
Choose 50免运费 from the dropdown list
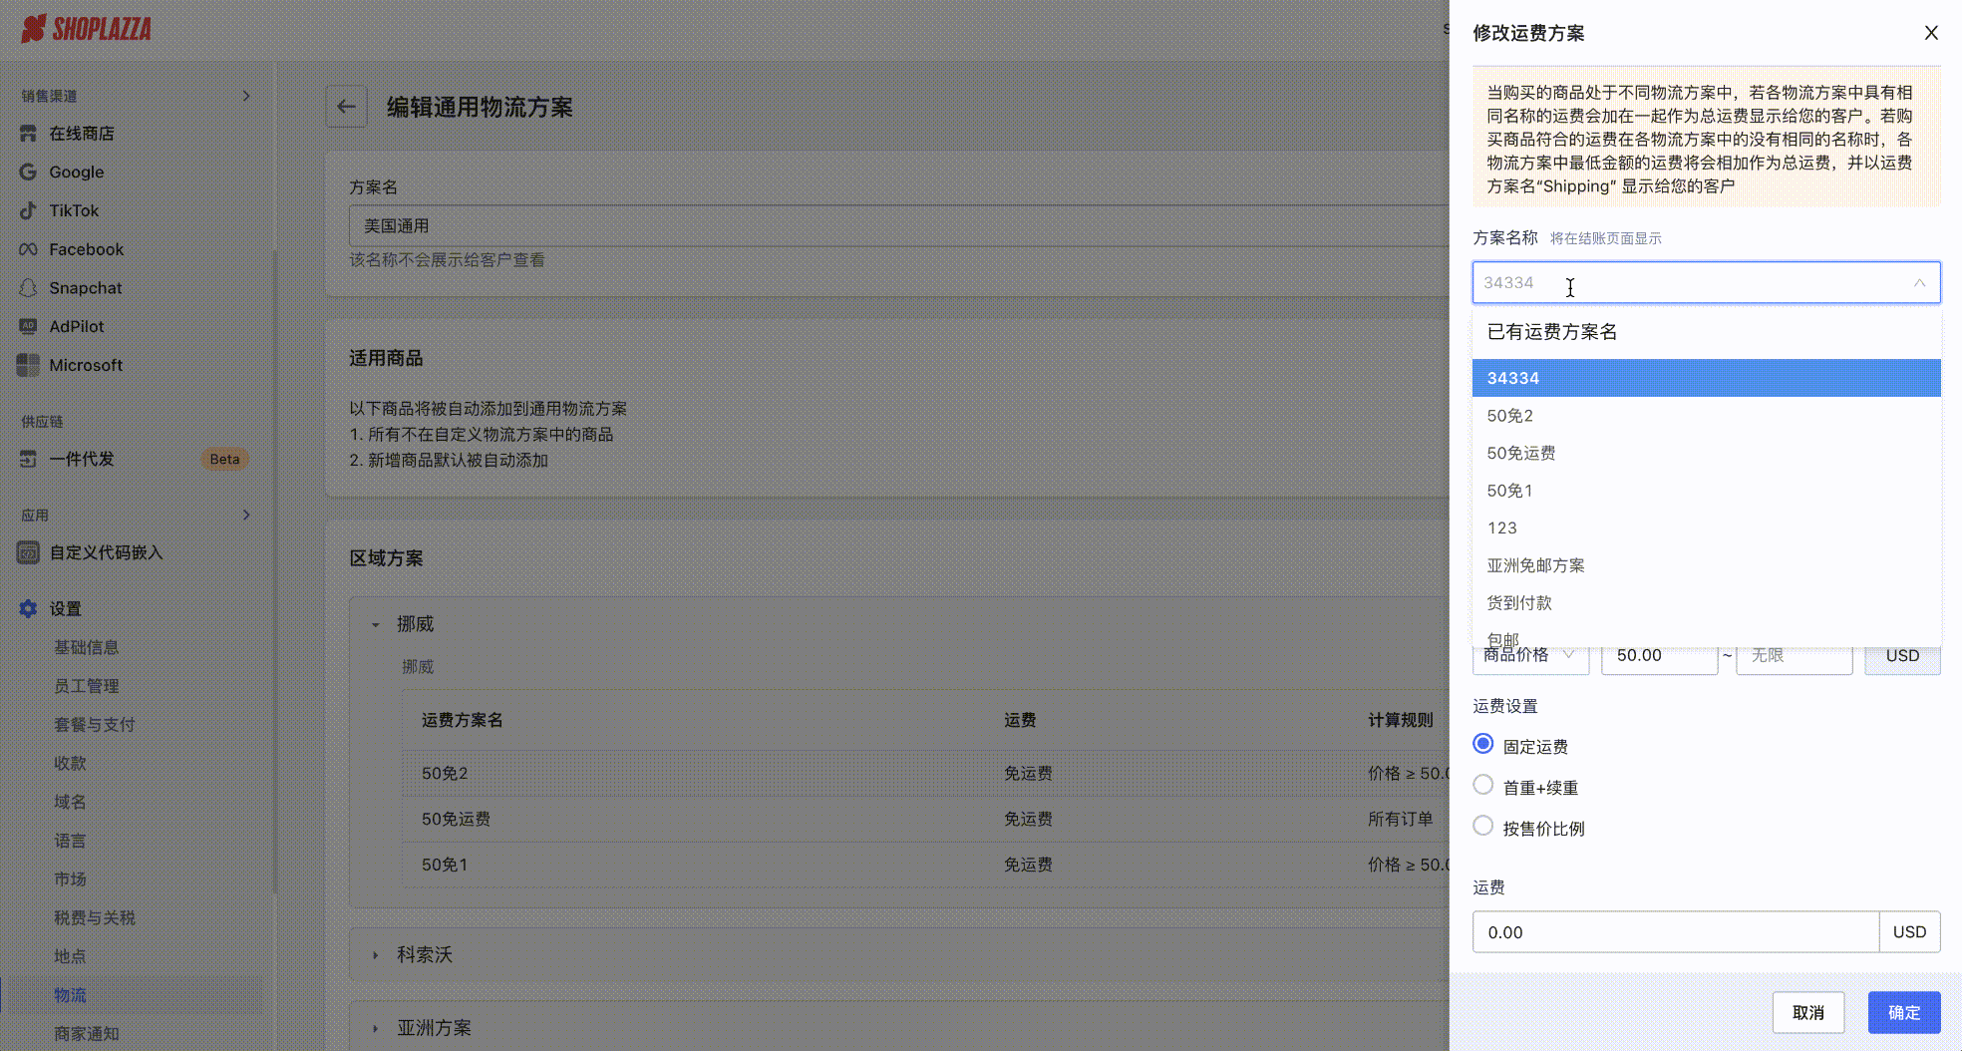1706,453
